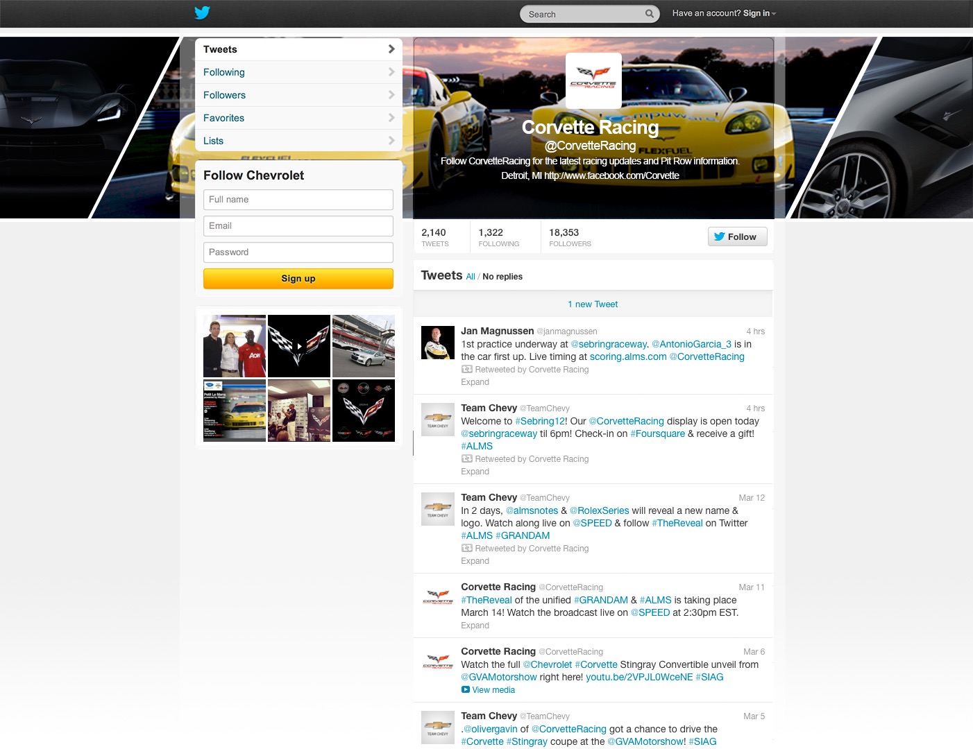This screenshot has height=749, width=973.
Task: Expand Jan Magnussen's tweet
Action: point(475,382)
